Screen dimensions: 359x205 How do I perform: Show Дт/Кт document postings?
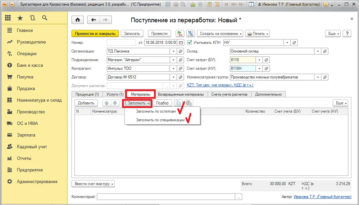click(x=180, y=33)
